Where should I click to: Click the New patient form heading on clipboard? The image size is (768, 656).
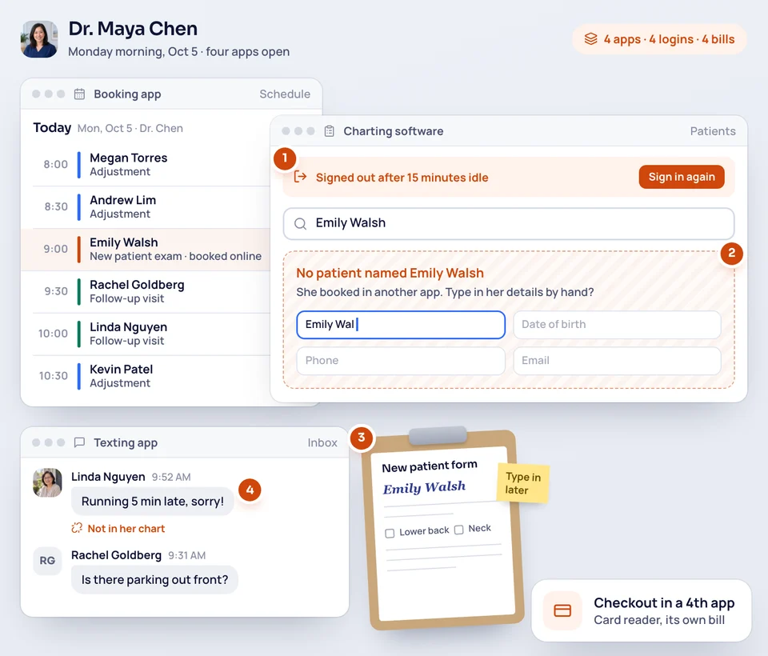pos(429,466)
